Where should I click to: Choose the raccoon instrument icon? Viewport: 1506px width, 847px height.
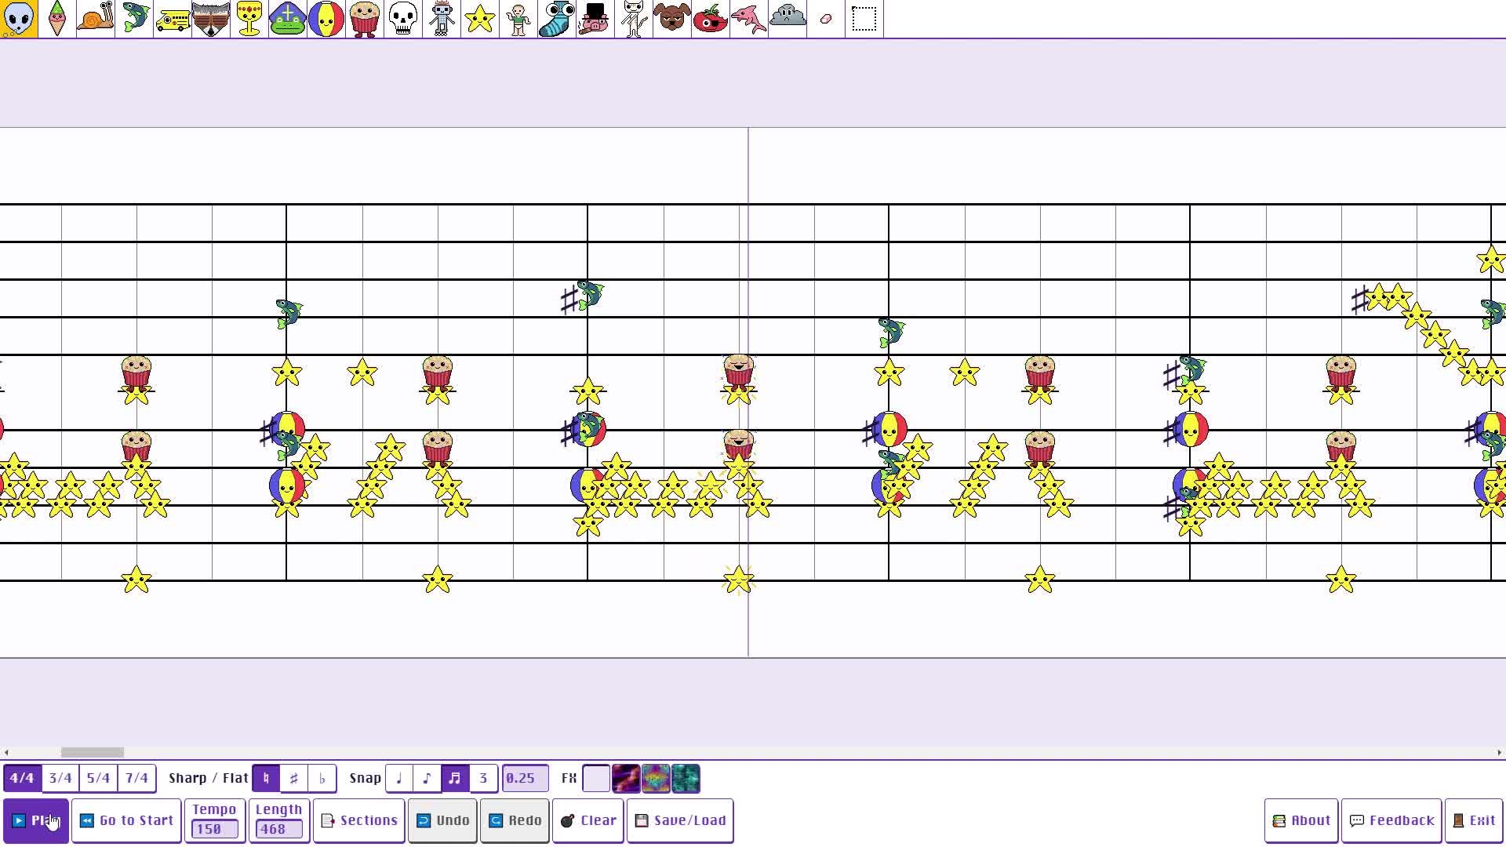point(211,18)
